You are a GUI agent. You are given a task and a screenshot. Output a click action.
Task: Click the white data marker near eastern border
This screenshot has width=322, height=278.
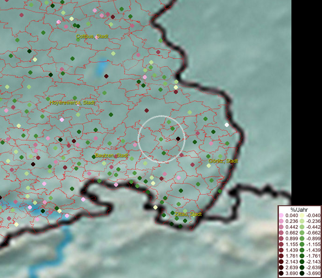pyautogui.click(x=227, y=125)
